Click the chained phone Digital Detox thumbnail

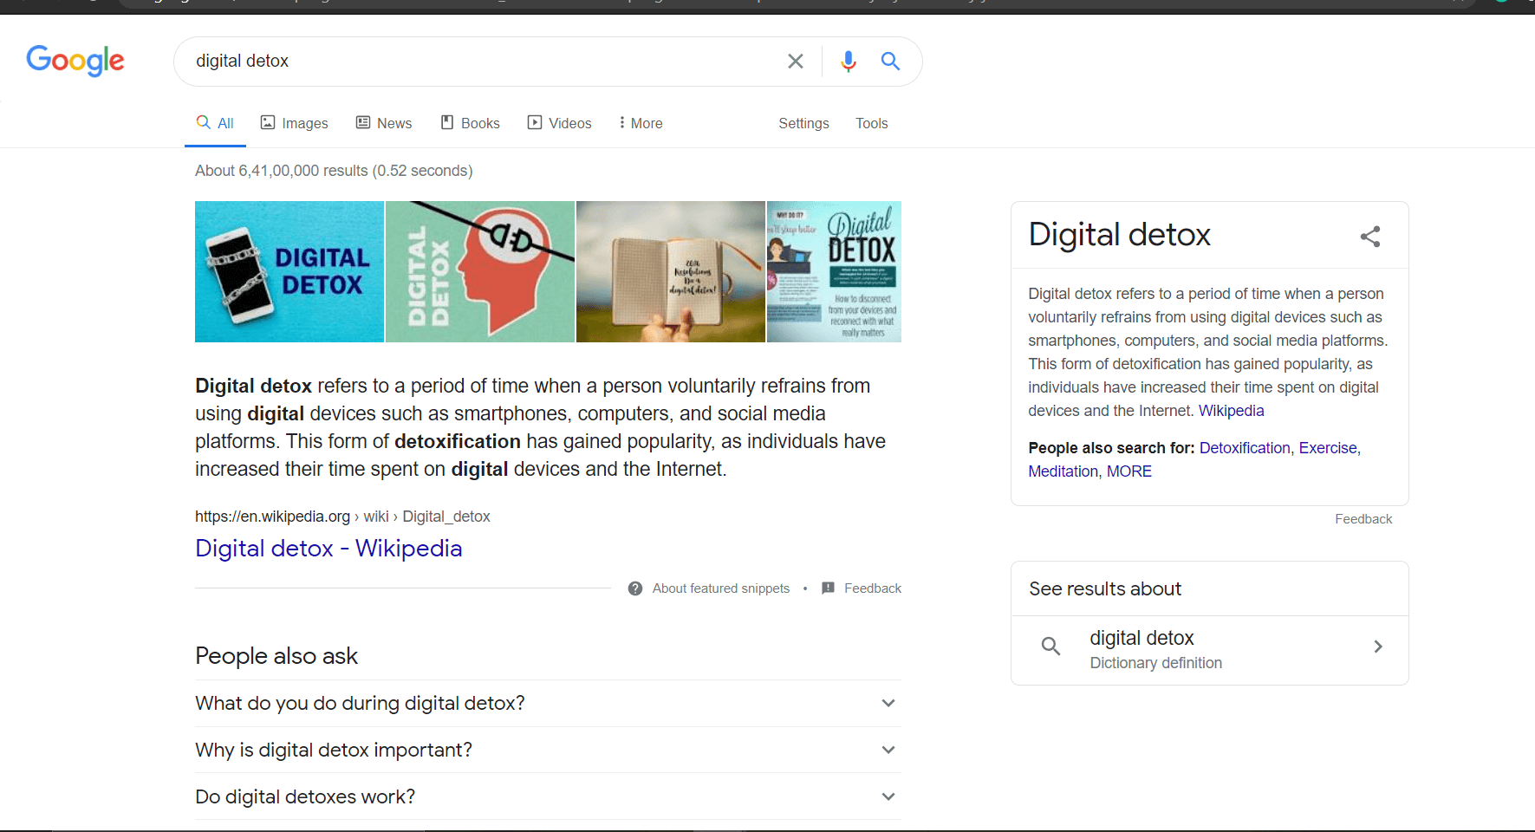(289, 271)
